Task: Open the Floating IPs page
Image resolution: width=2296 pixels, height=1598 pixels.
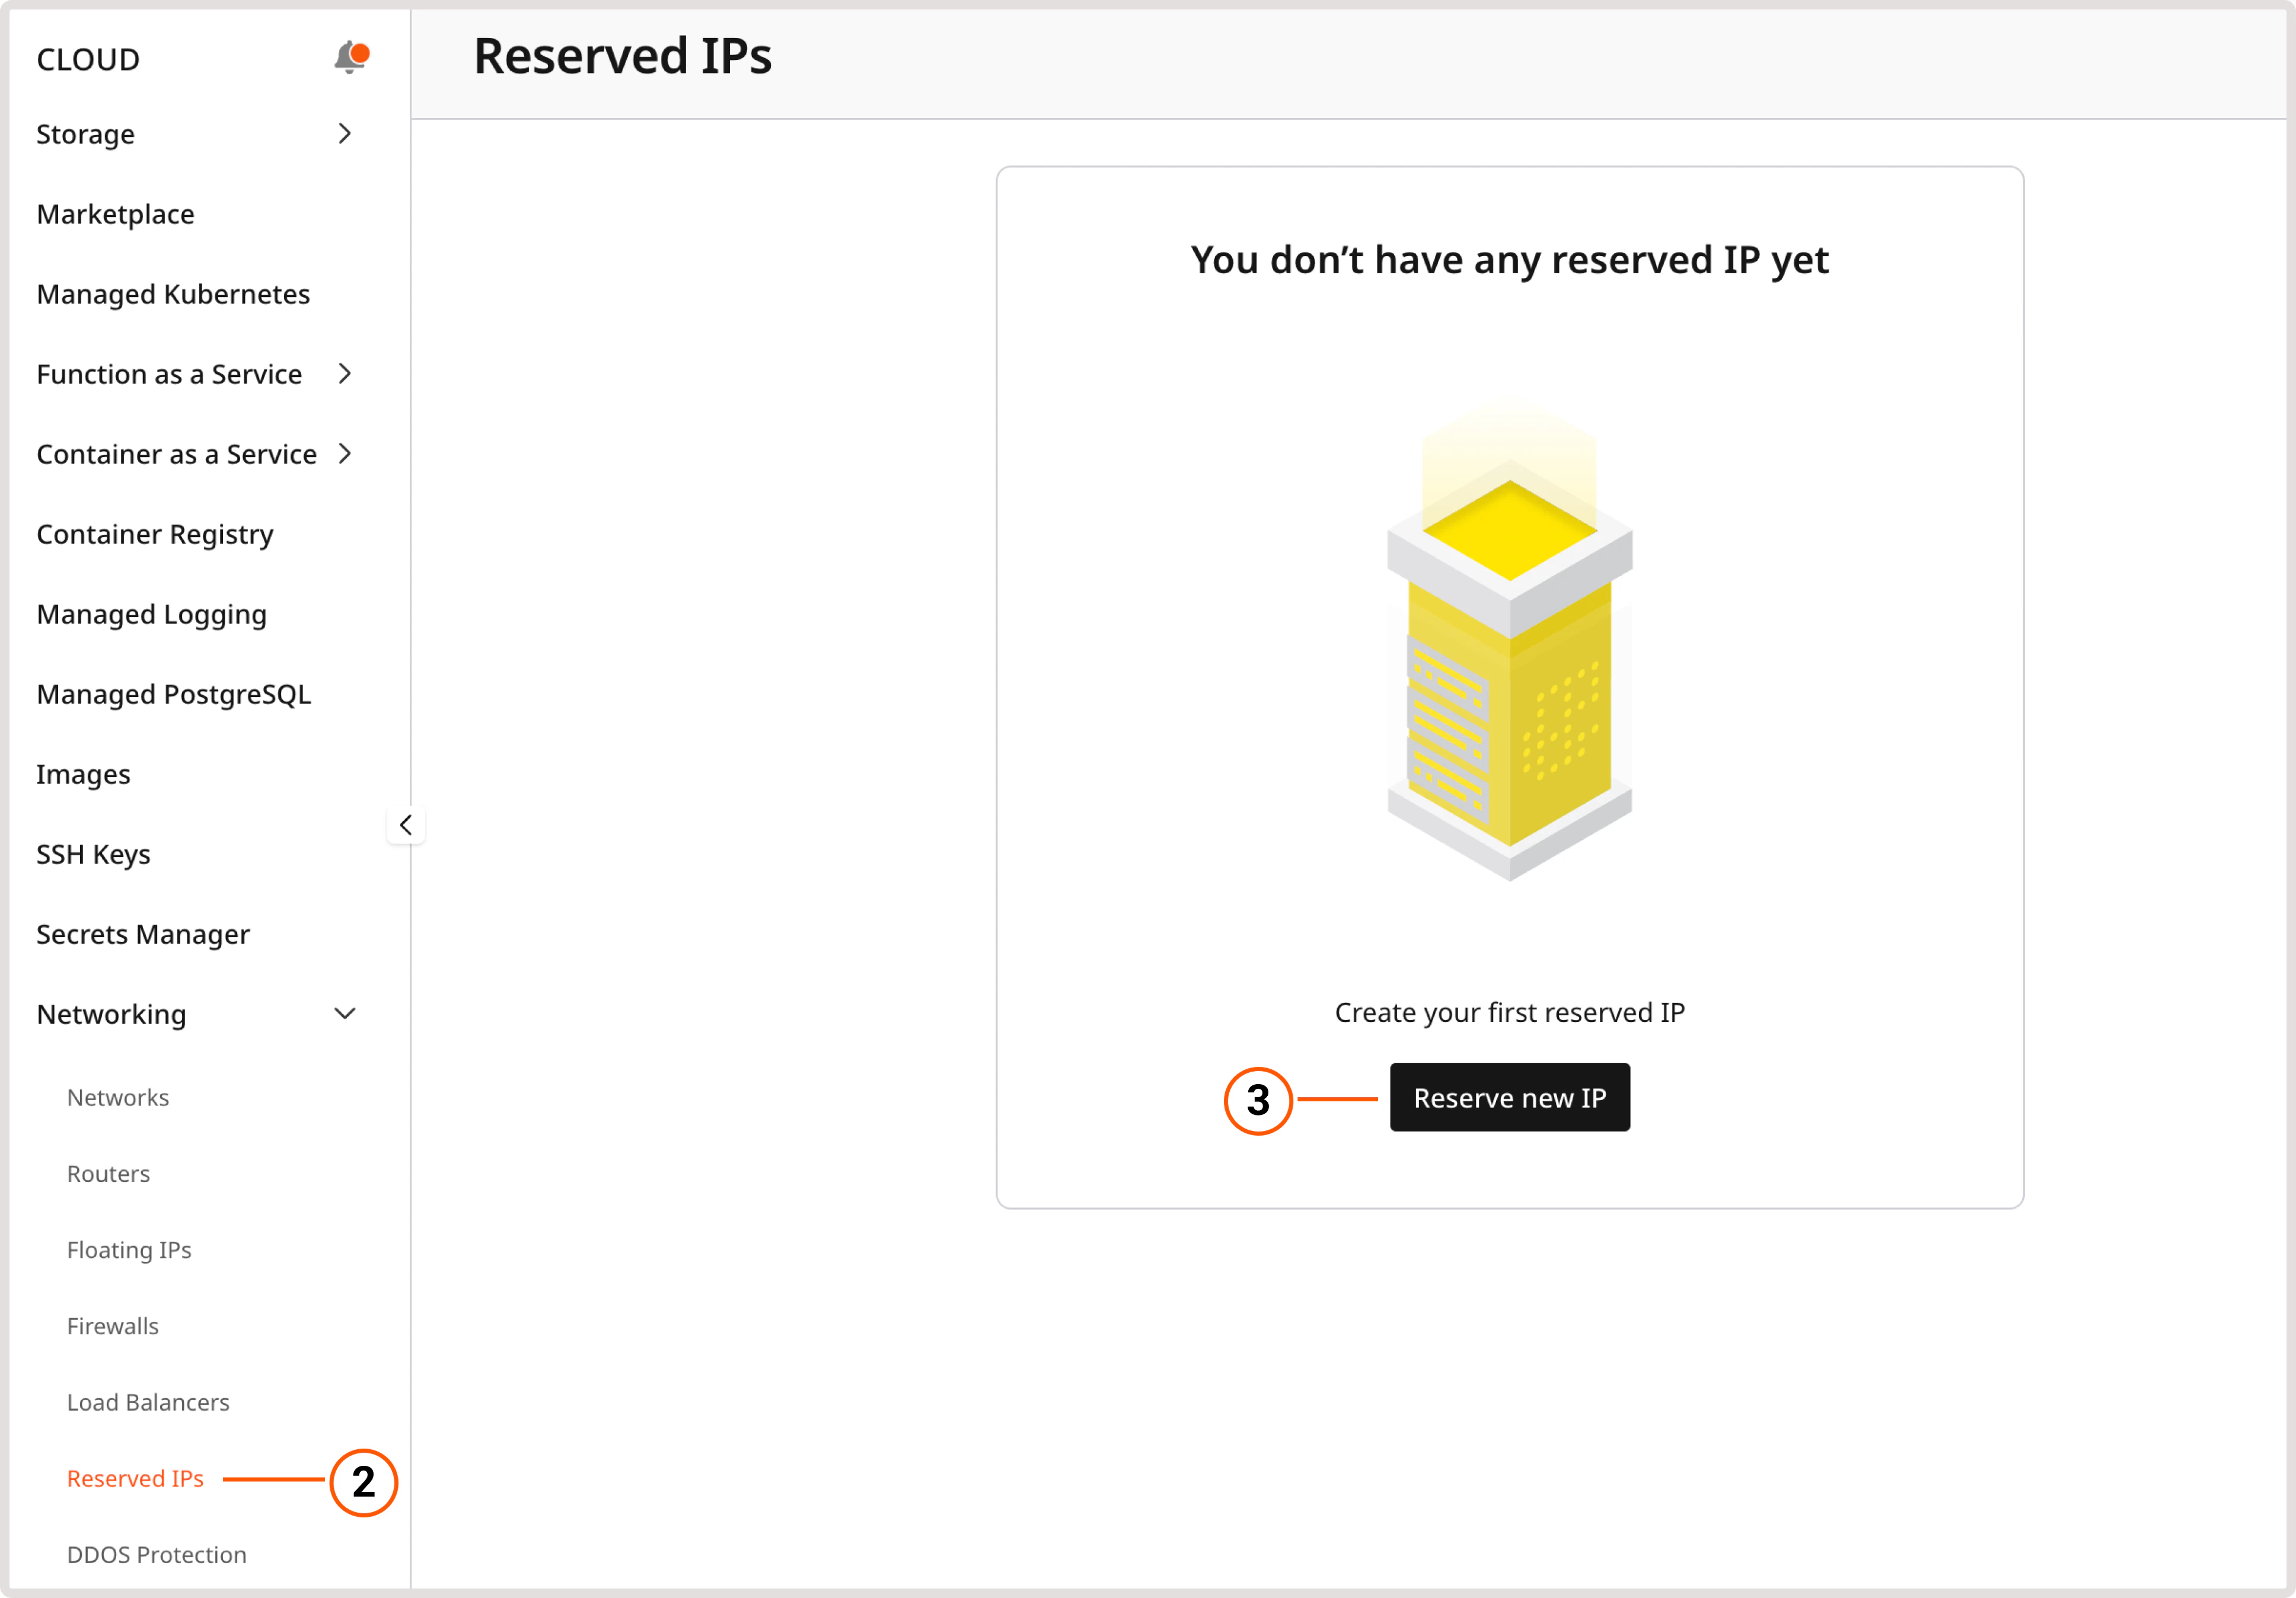Action: (x=129, y=1249)
